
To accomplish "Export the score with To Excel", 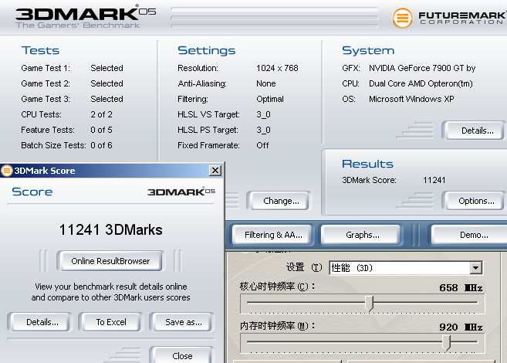I will coord(111,322).
